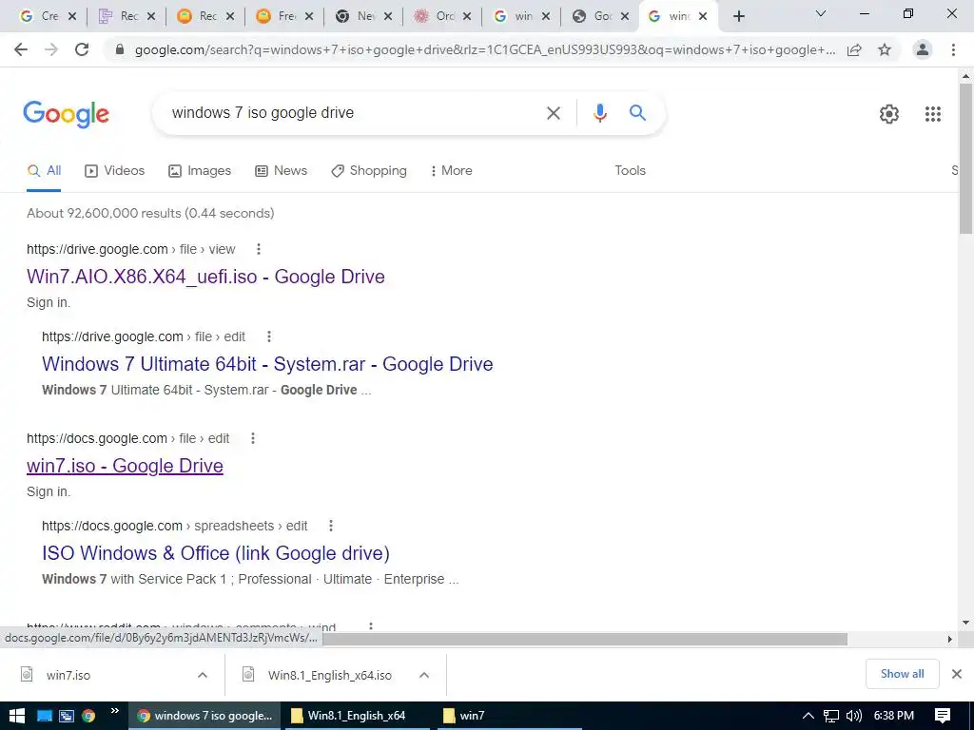Screen dimensions: 974x730
Task: Close the 'Ord' tab
Action: pyautogui.click(x=467, y=16)
